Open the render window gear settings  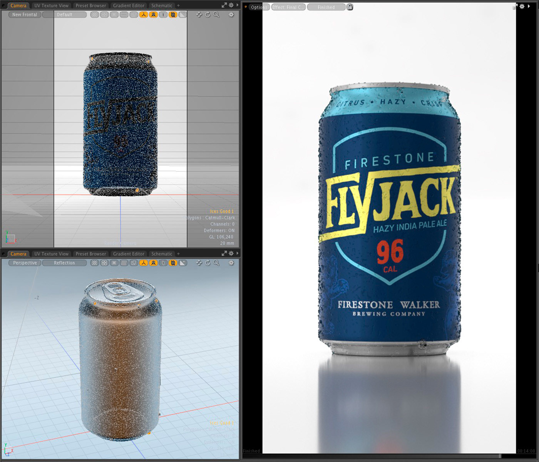[522, 7]
